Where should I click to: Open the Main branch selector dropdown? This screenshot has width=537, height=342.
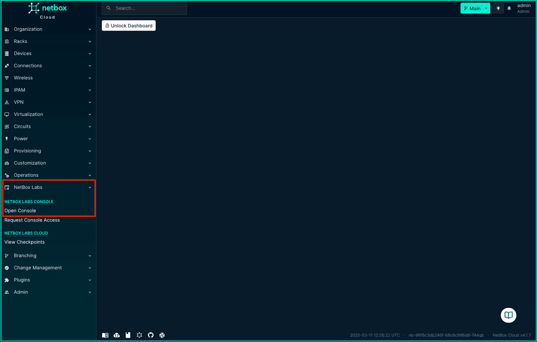(x=475, y=8)
